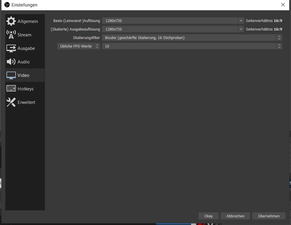Apply changes with Übernehmen button

pyautogui.click(x=269, y=216)
